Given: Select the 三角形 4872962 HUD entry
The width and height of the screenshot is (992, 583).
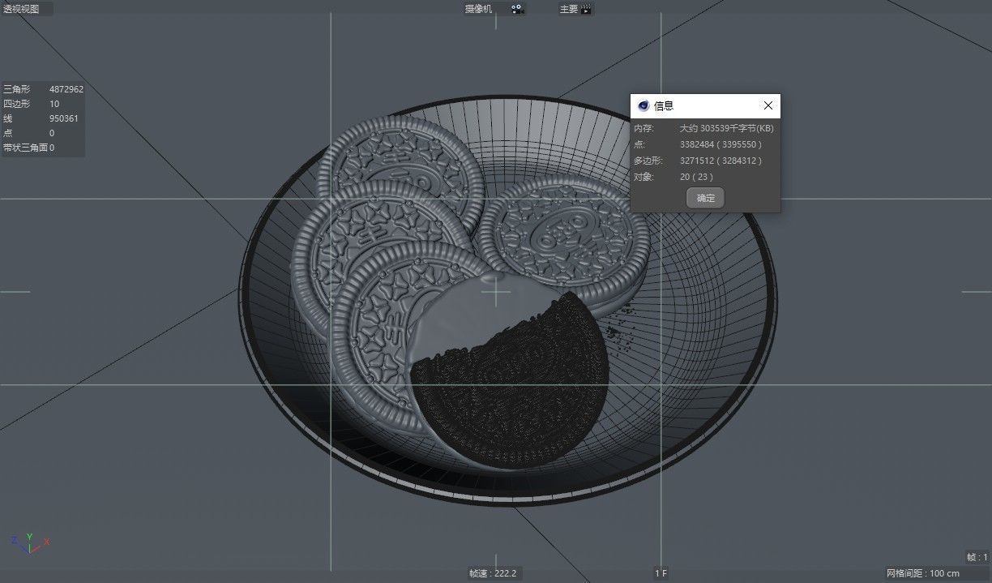Looking at the screenshot, I should pyautogui.click(x=43, y=89).
